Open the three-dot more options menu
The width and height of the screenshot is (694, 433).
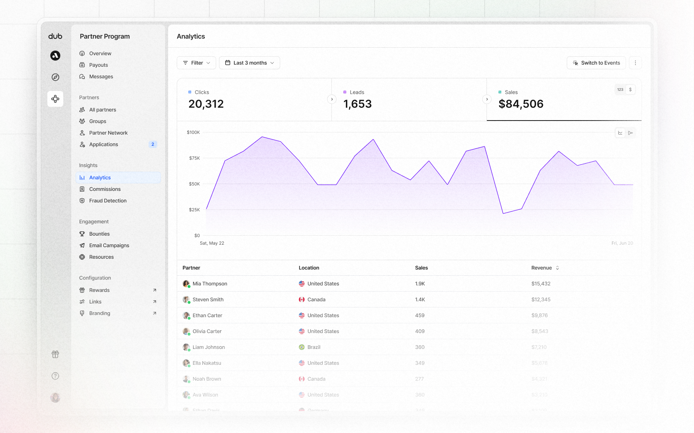coord(635,63)
